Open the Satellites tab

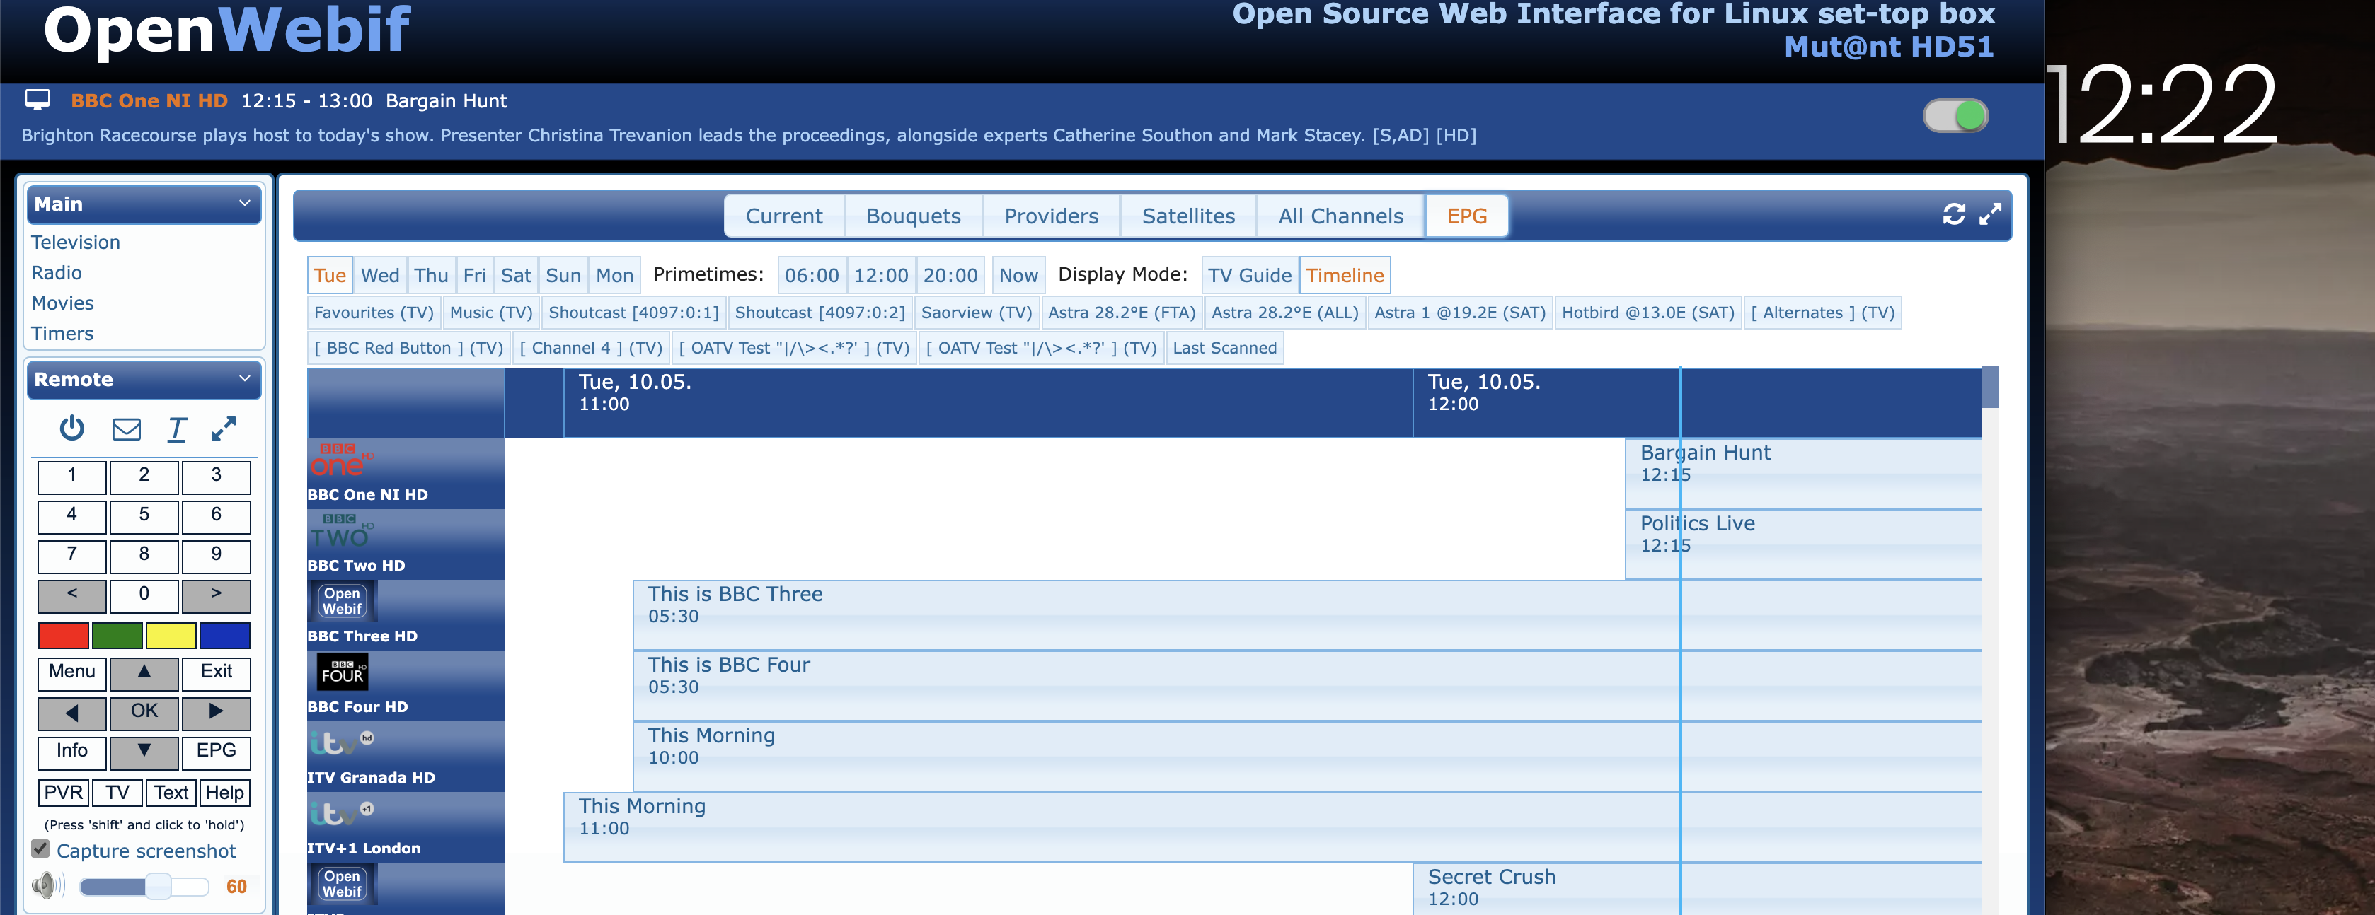point(1187,215)
